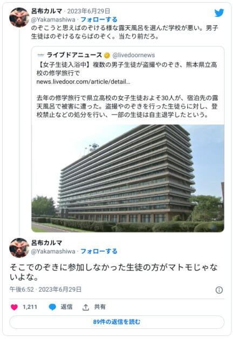Open the top 呂布カルマ profile avatar

pos(19,17)
